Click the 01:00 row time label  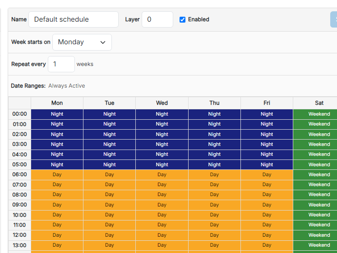19,124
